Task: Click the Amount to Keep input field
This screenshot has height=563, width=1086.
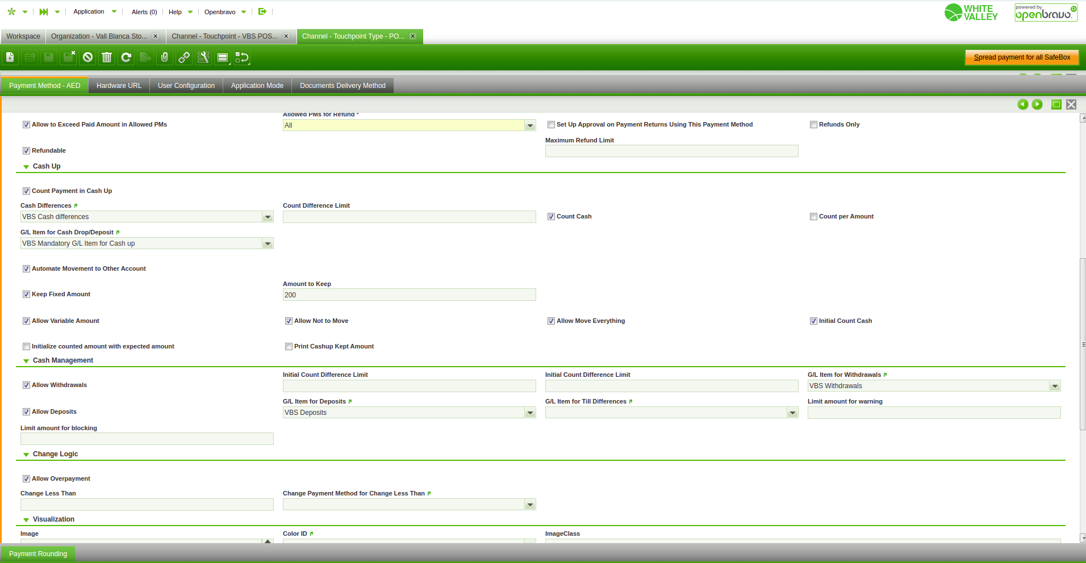Action: click(x=409, y=295)
